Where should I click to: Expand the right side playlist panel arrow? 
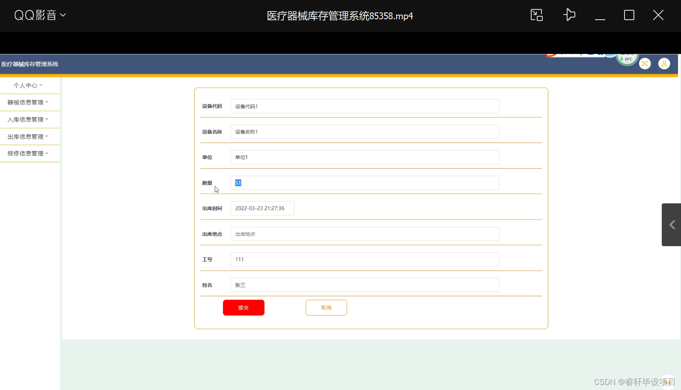click(x=672, y=225)
